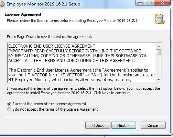The height and width of the screenshot is (137, 173).
Task: Minimize the setup window
Action: (x=140, y=3)
